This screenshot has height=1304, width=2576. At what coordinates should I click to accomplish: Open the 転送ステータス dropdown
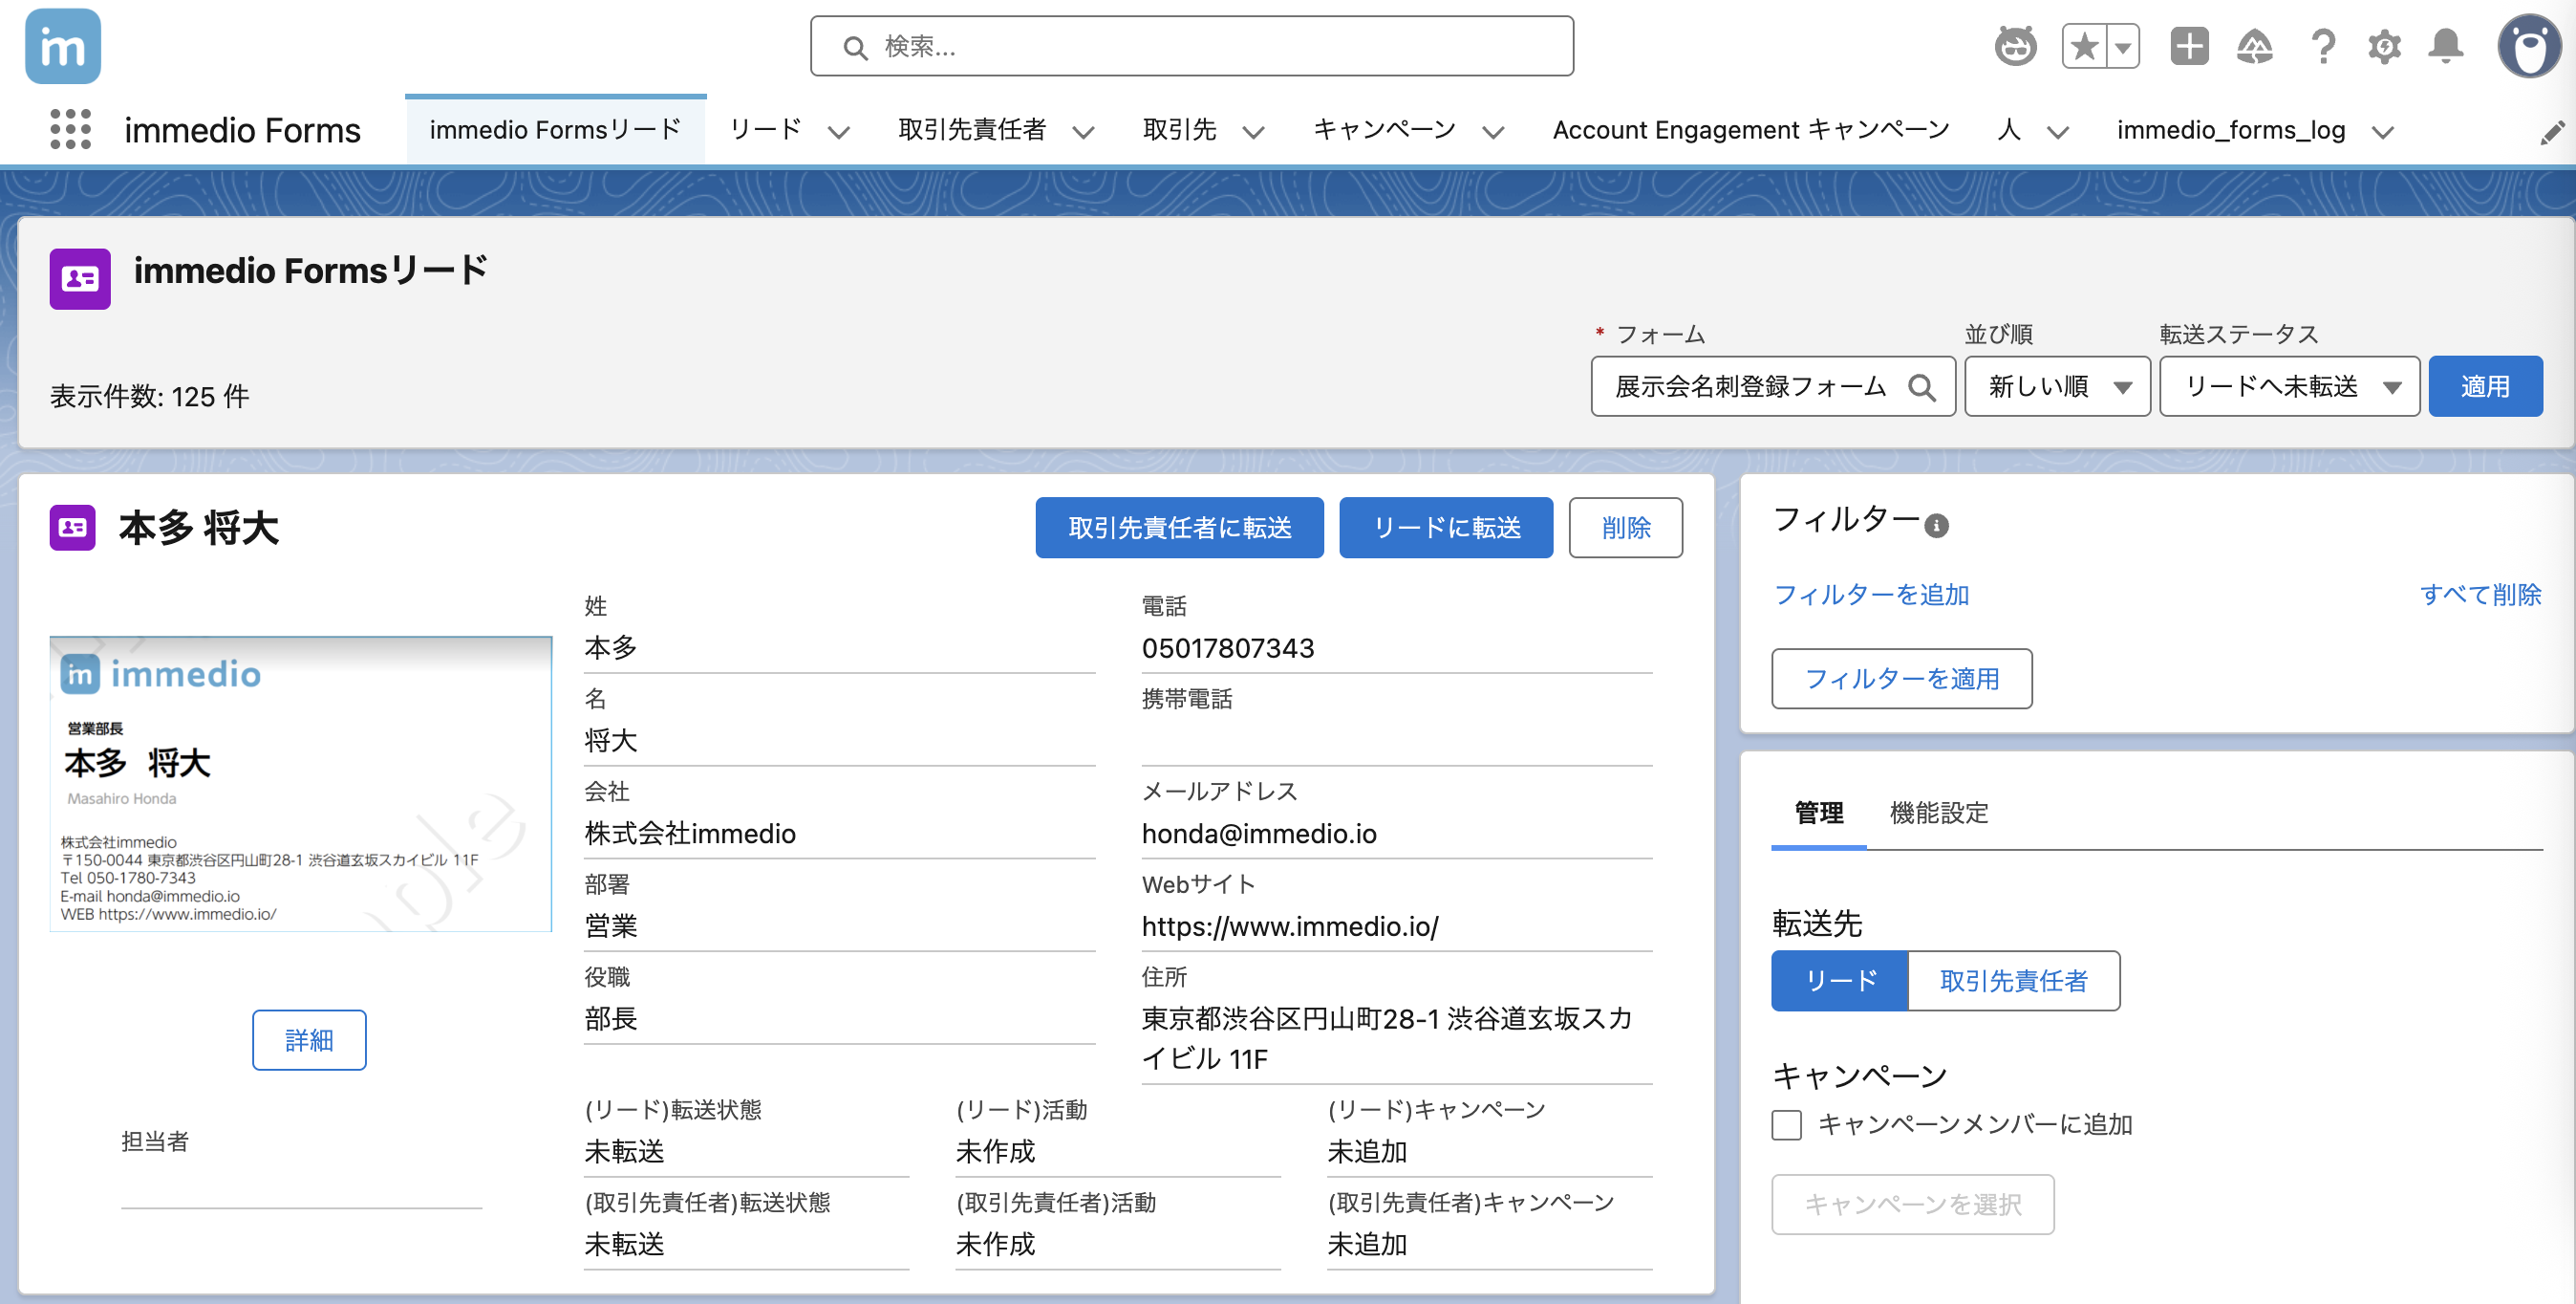click(2288, 386)
